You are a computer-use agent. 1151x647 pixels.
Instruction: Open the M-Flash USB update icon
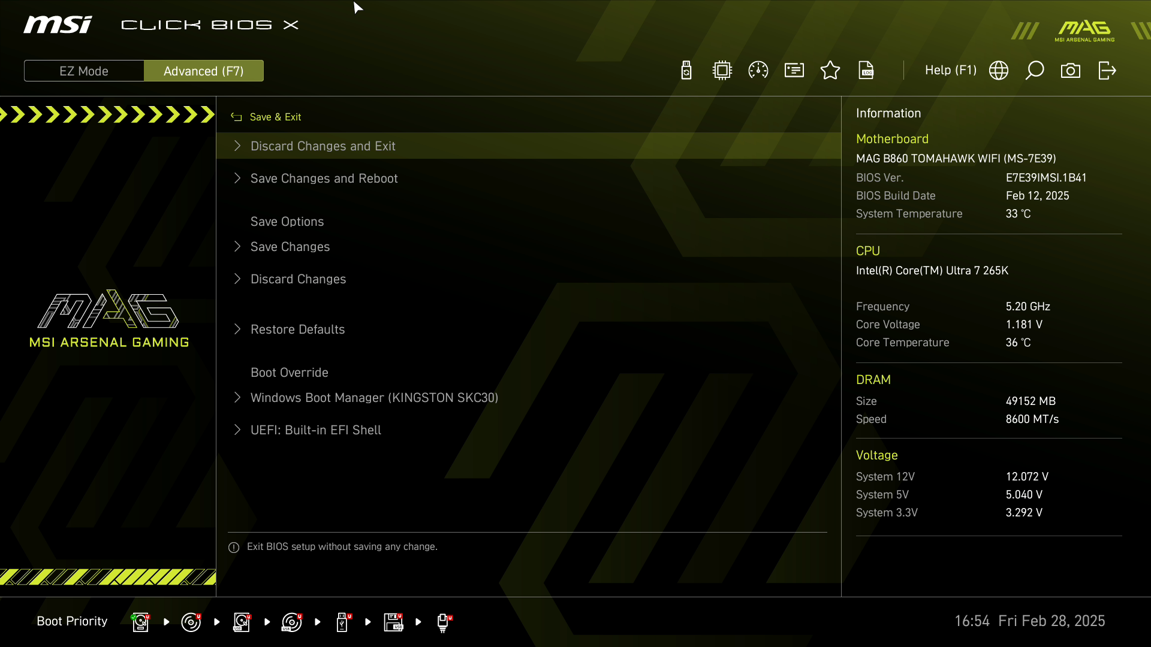coord(686,71)
